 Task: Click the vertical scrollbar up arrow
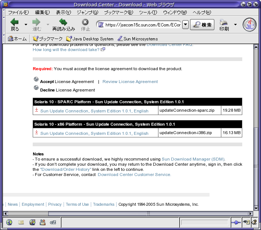(x=256, y=47)
